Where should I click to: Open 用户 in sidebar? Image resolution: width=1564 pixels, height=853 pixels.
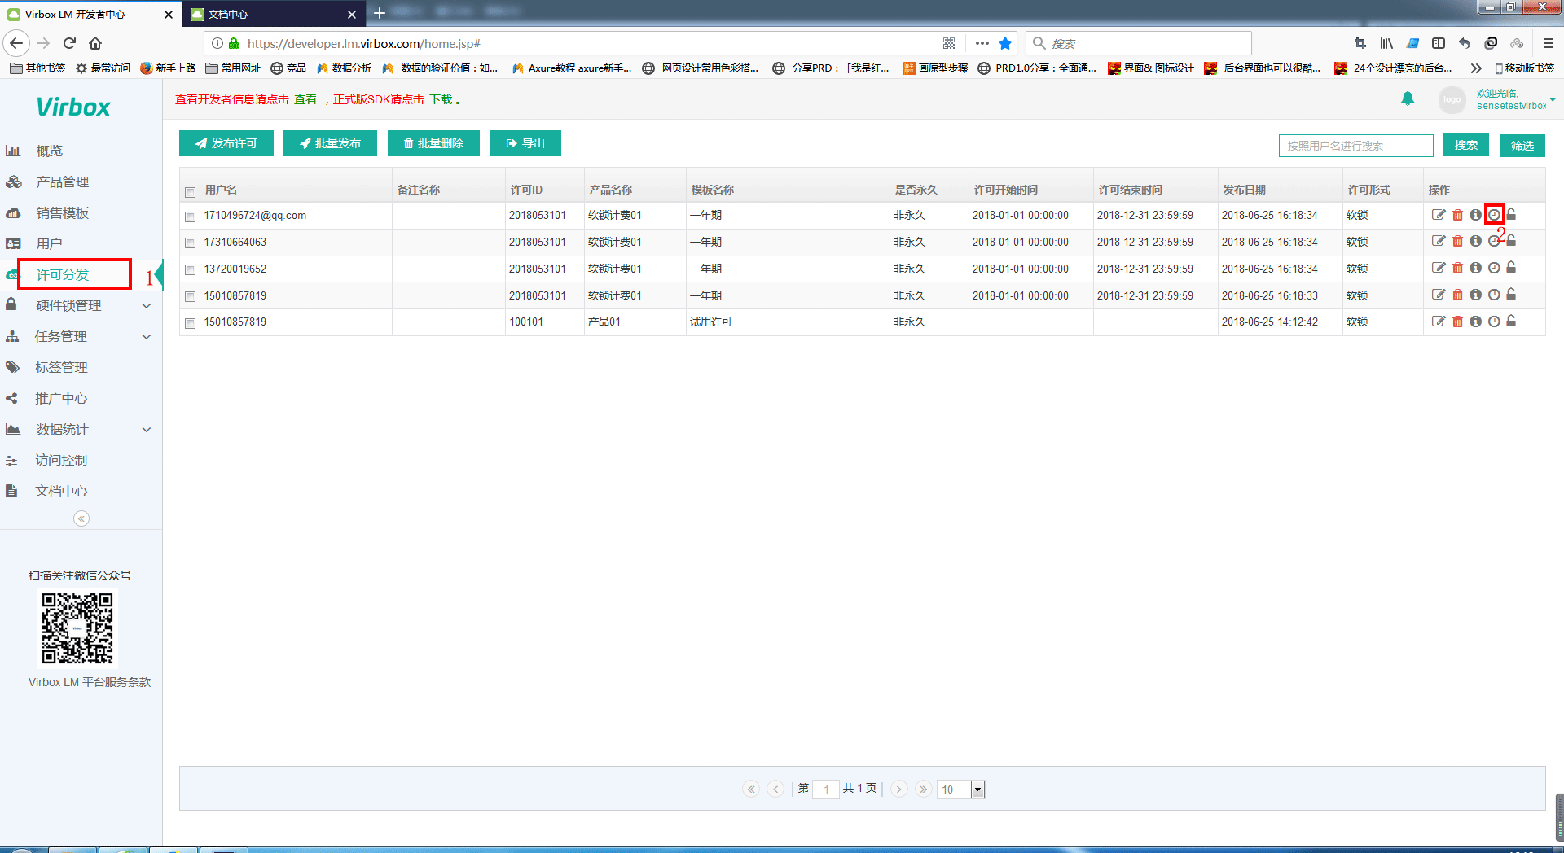[x=49, y=243]
